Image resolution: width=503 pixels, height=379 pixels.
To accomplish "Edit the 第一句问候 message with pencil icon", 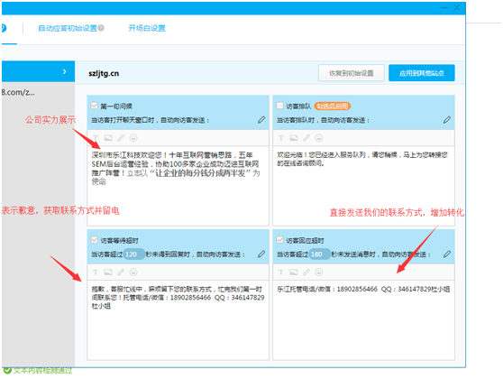I will point(261,120).
